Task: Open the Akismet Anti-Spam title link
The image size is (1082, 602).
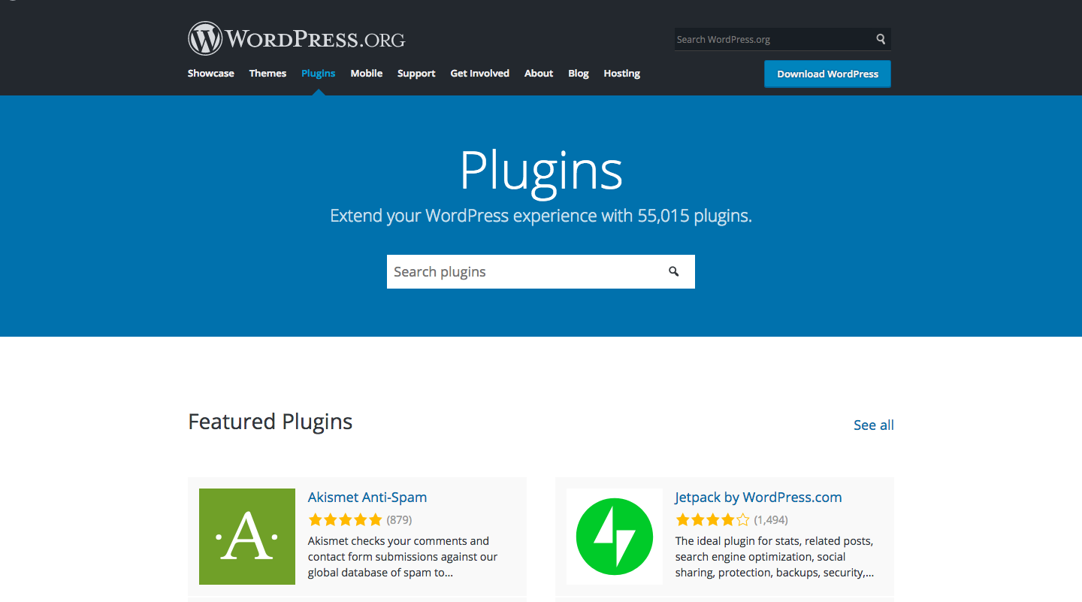Action: 367,497
